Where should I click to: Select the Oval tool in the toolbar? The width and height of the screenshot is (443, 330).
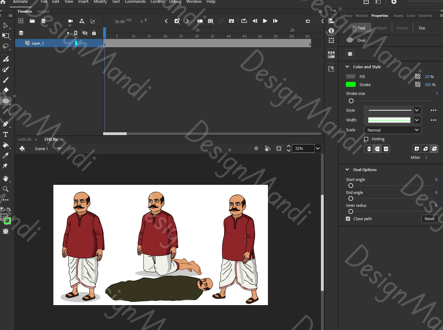tap(6, 101)
